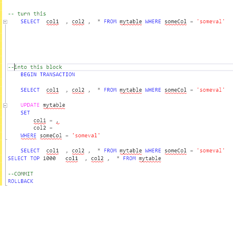233x233 pixels.
Task: Click 'someval' string in the first SELECT
Action: [211, 22]
